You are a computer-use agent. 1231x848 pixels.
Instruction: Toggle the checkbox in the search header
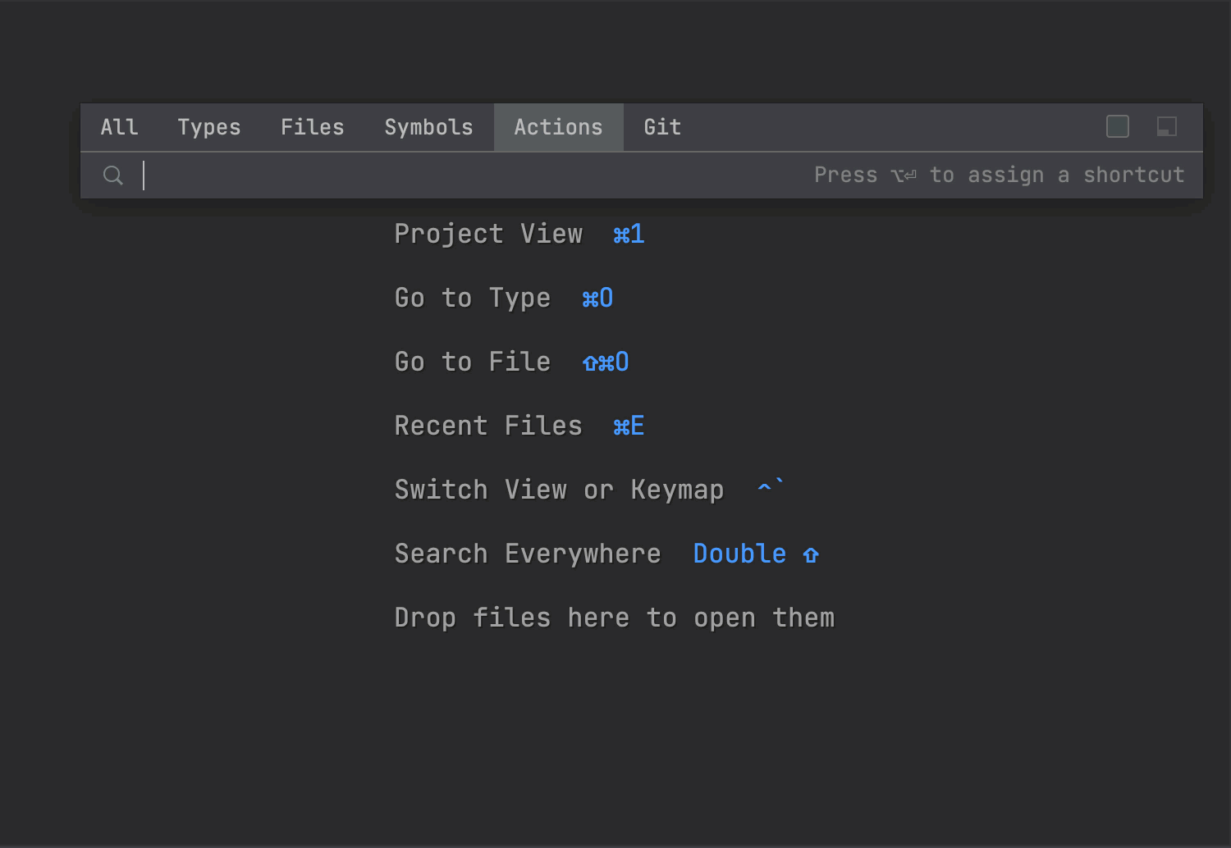[1118, 126]
